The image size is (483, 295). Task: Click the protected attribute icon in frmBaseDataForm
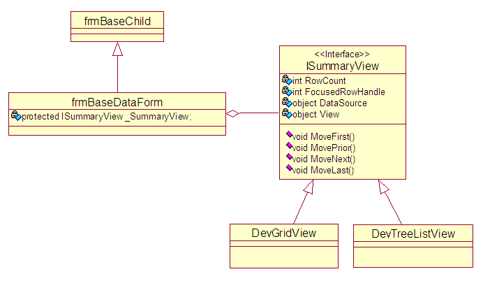pos(15,116)
